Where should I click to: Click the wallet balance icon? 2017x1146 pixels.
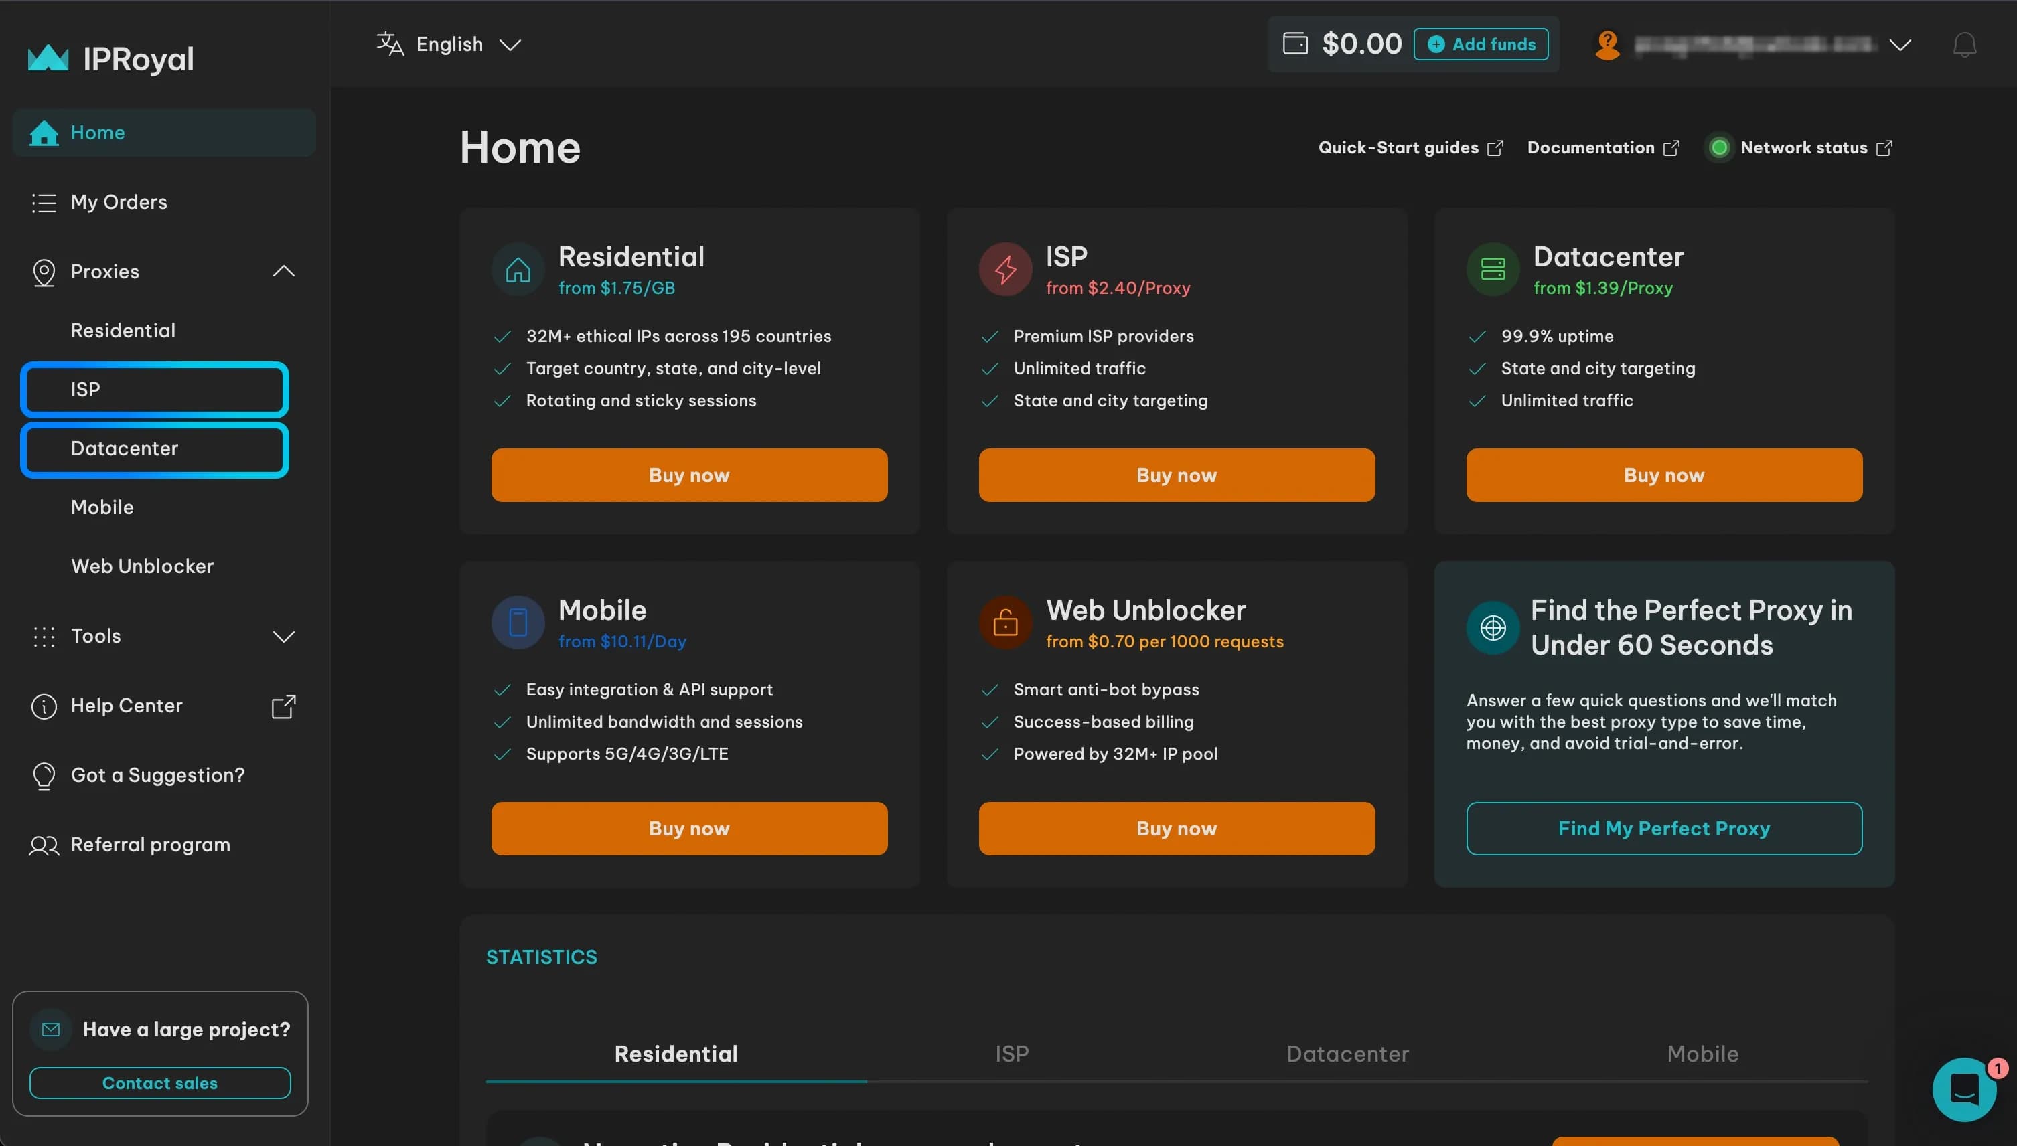pyautogui.click(x=1295, y=44)
